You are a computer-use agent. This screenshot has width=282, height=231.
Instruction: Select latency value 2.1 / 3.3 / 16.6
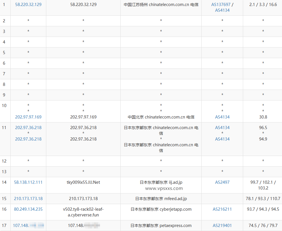coord(263,5)
